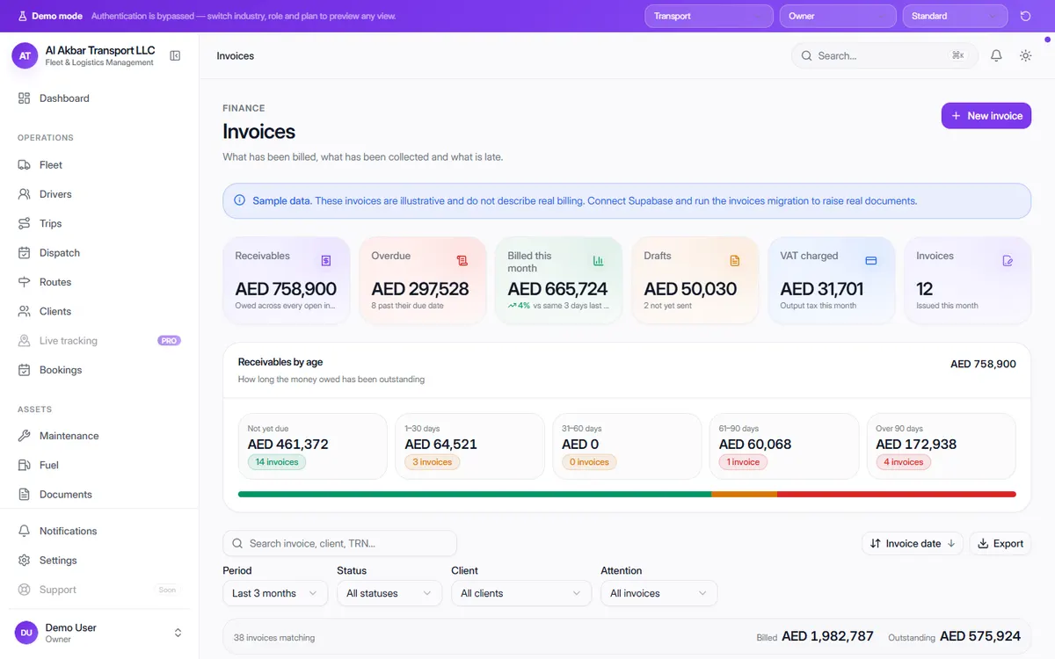Image resolution: width=1055 pixels, height=659 pixels.
Task: Toggle Invoice date sort direction
Action: [913, 544]
